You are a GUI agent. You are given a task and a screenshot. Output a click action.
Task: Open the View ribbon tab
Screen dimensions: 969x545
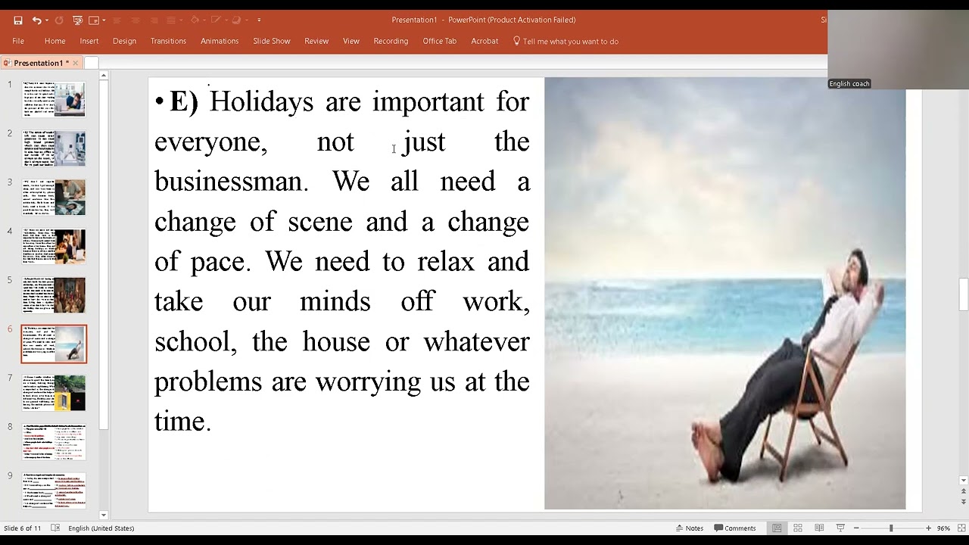(x=351, y=41)
